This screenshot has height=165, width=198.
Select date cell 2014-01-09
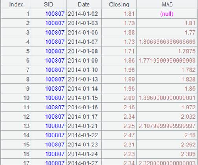click(84, 60)
